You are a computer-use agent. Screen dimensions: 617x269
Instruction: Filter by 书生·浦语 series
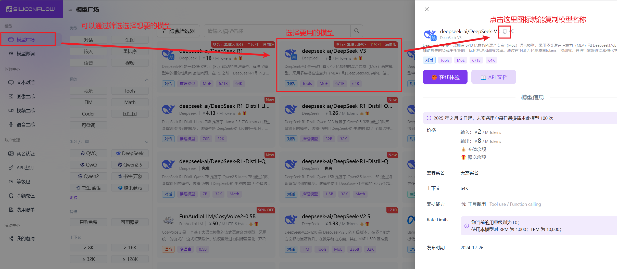pos(89,188)
